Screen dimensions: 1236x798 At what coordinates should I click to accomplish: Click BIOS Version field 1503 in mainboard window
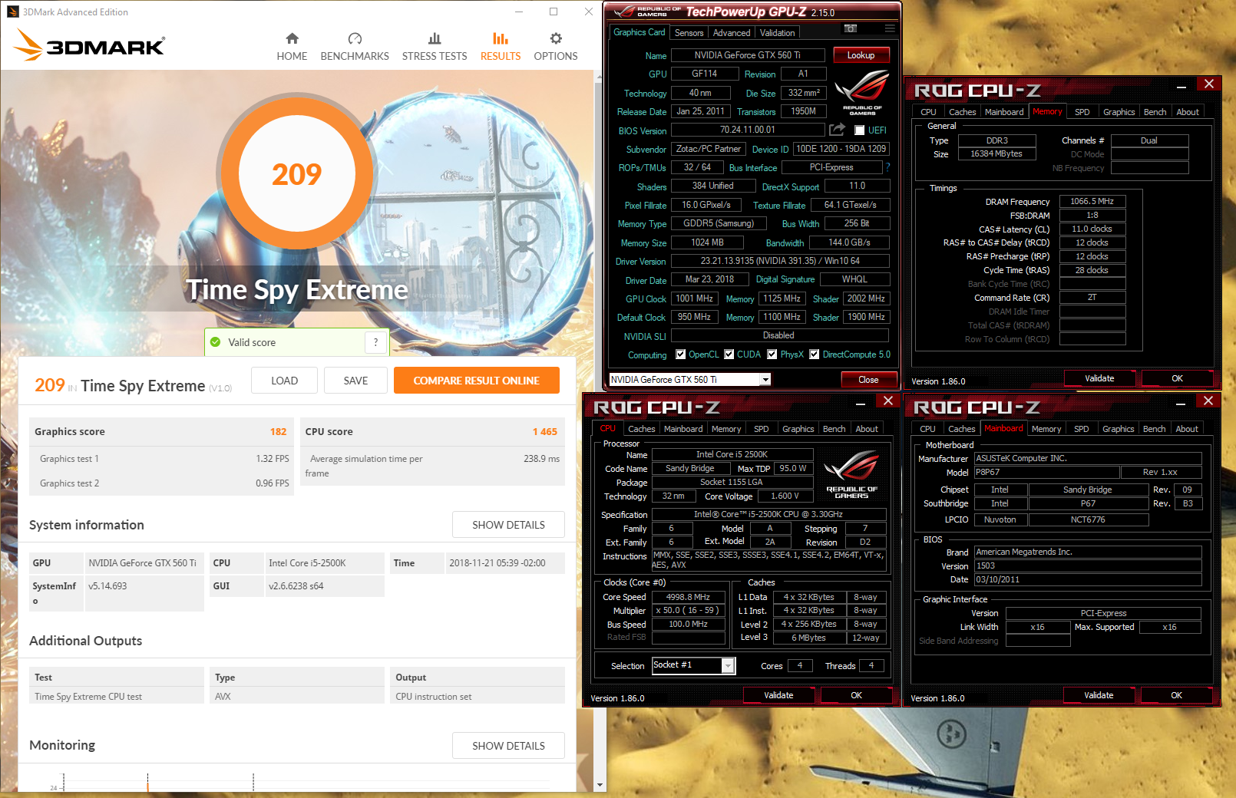[x=1087, y=566]
